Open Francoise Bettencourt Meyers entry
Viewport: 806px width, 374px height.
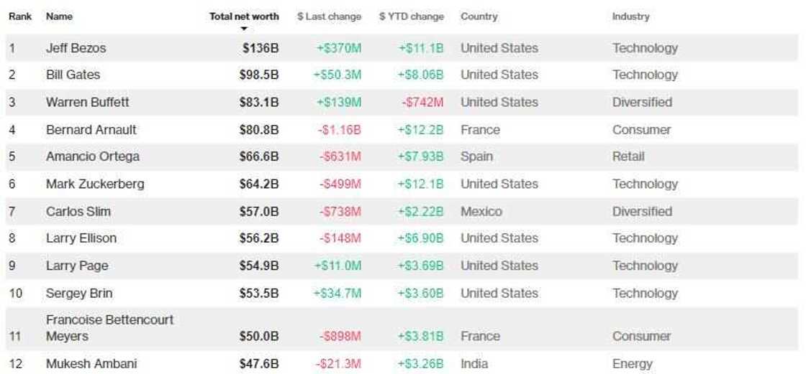coord(109,327)
